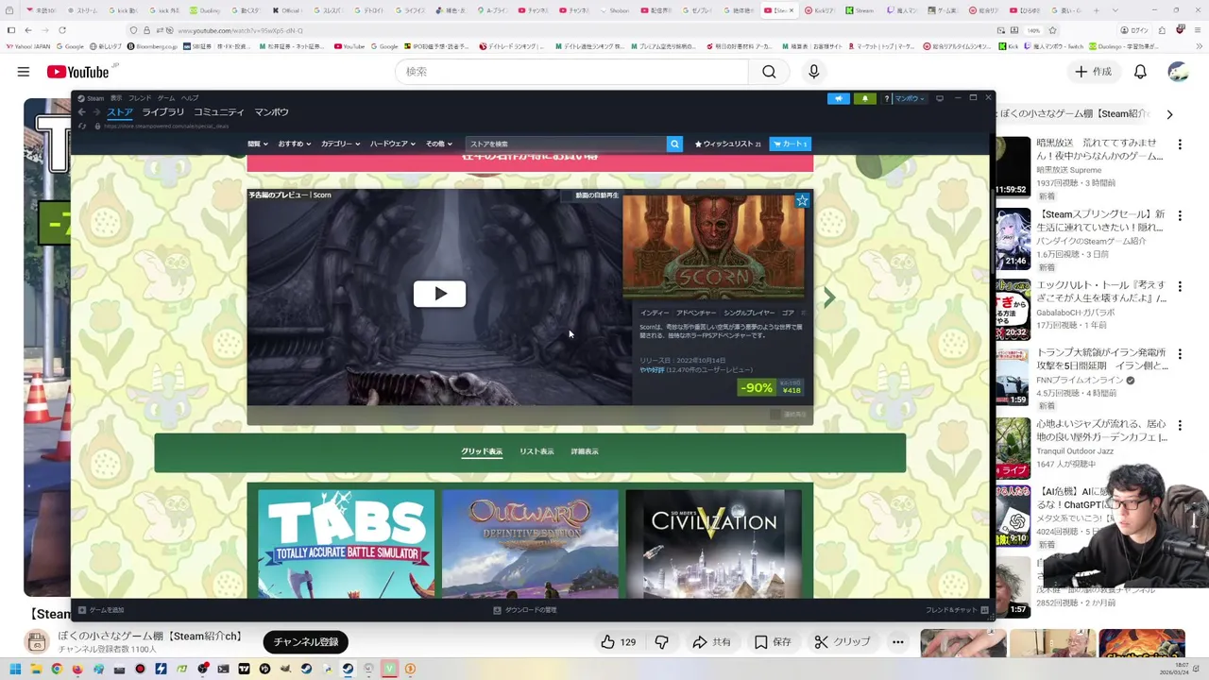Open フレンド＆チャット in Steam footer
This screenshot has width=1209, height=680.
tap(957, 610)
